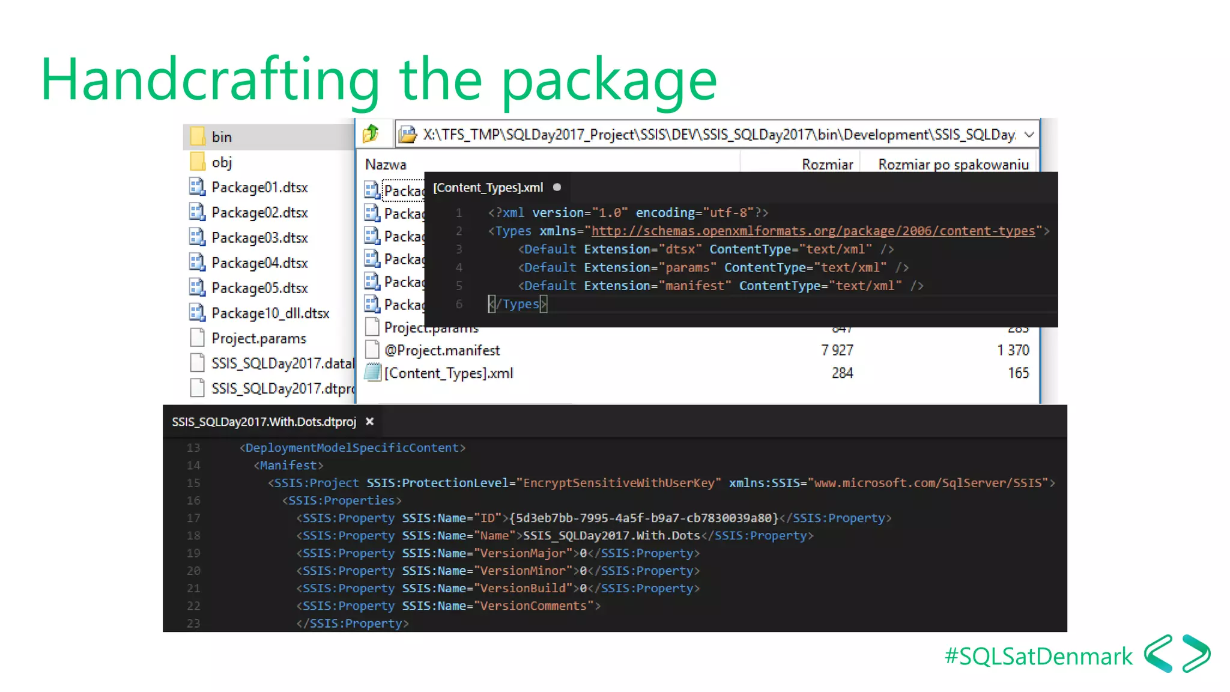The image size is (1230, 692).
Task: Select Package01.dtsx file name
Action: click(259, 187)
